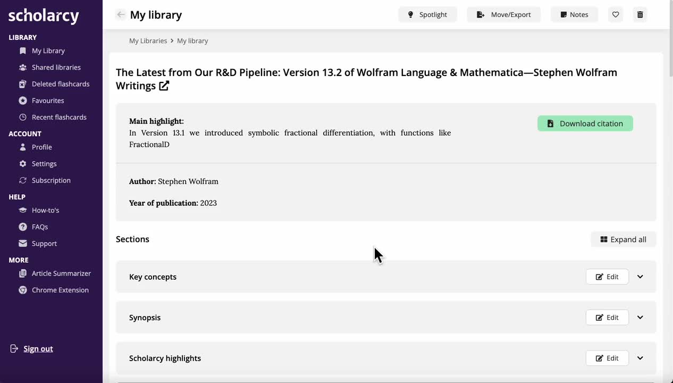Add this article to favourites via heart icon
Image resolution: width=673 pixels, height=383 pixels.
[x=615, y=14]
